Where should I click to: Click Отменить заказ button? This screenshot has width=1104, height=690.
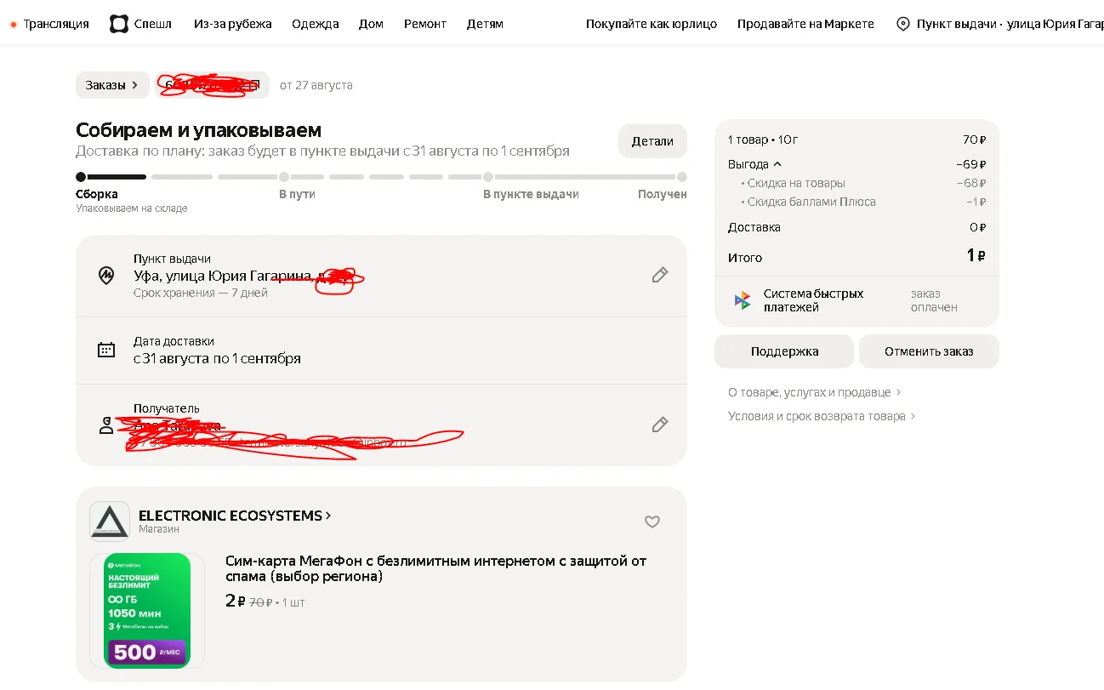click(x=929, y=351)
